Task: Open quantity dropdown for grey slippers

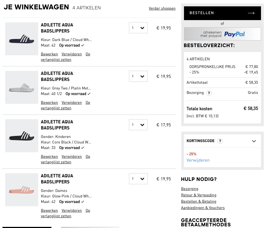Action: (x=138, y=76)
